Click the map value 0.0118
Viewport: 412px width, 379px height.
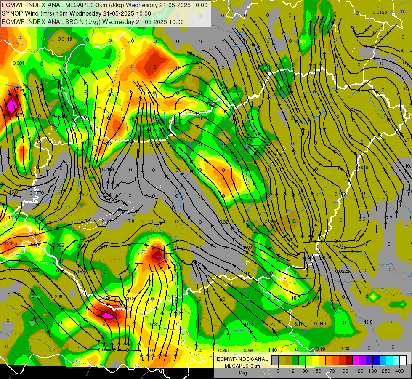tap(65, 39)
